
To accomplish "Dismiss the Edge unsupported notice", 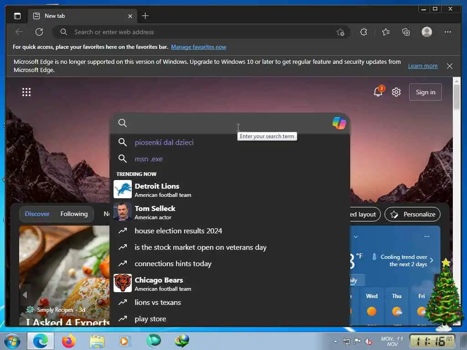I will click(449, 66).
